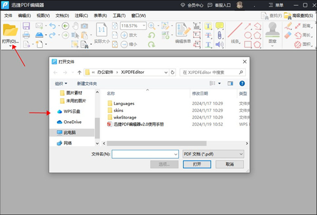The image size is (317, 215).
Task: Select the strikethrough text T icon
Action: [208, 35]
